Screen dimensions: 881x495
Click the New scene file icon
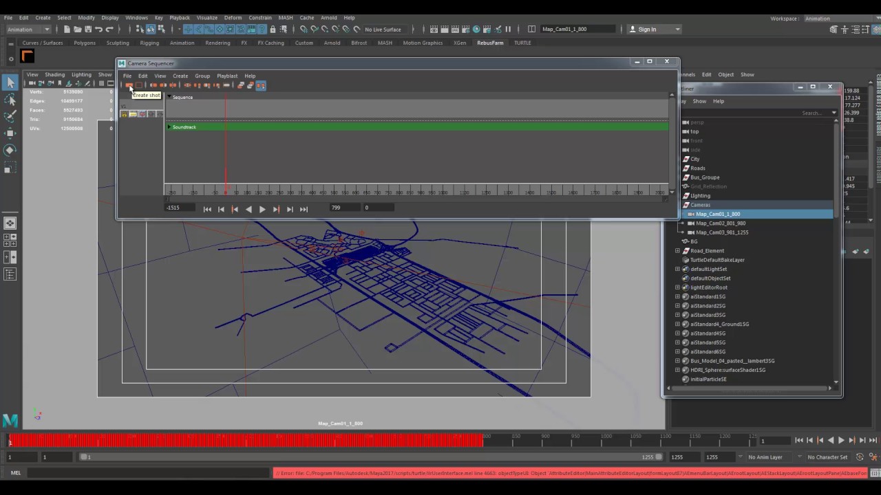click(x=67, y=29)
